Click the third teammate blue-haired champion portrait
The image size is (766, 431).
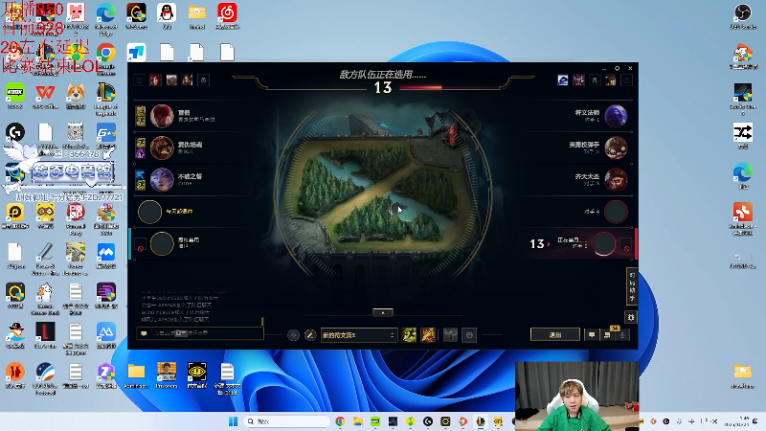(162, 180)
